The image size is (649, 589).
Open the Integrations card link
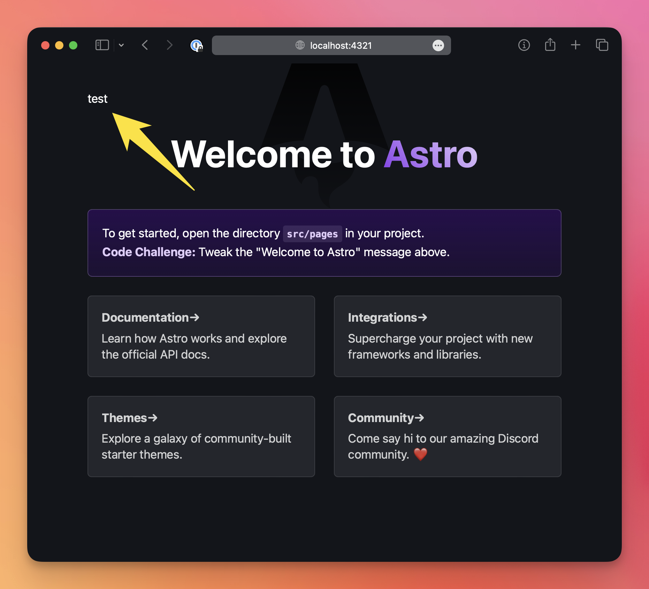pyautogui.click(x=447, y=336)
